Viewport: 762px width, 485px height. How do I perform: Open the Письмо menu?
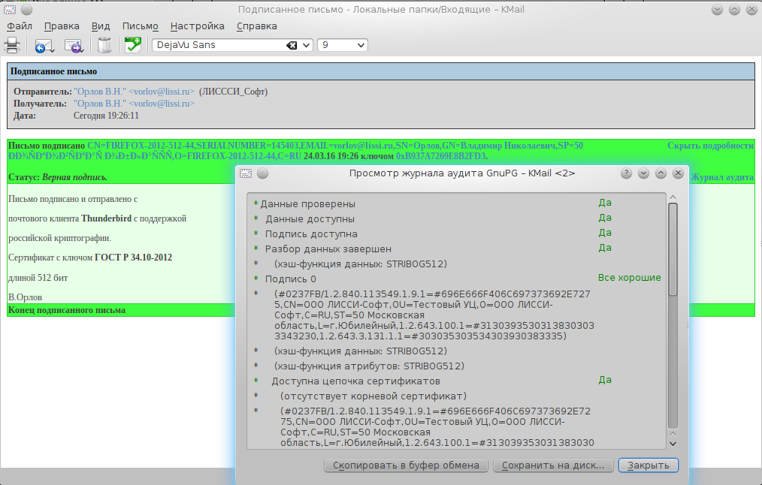coord(141,26)
